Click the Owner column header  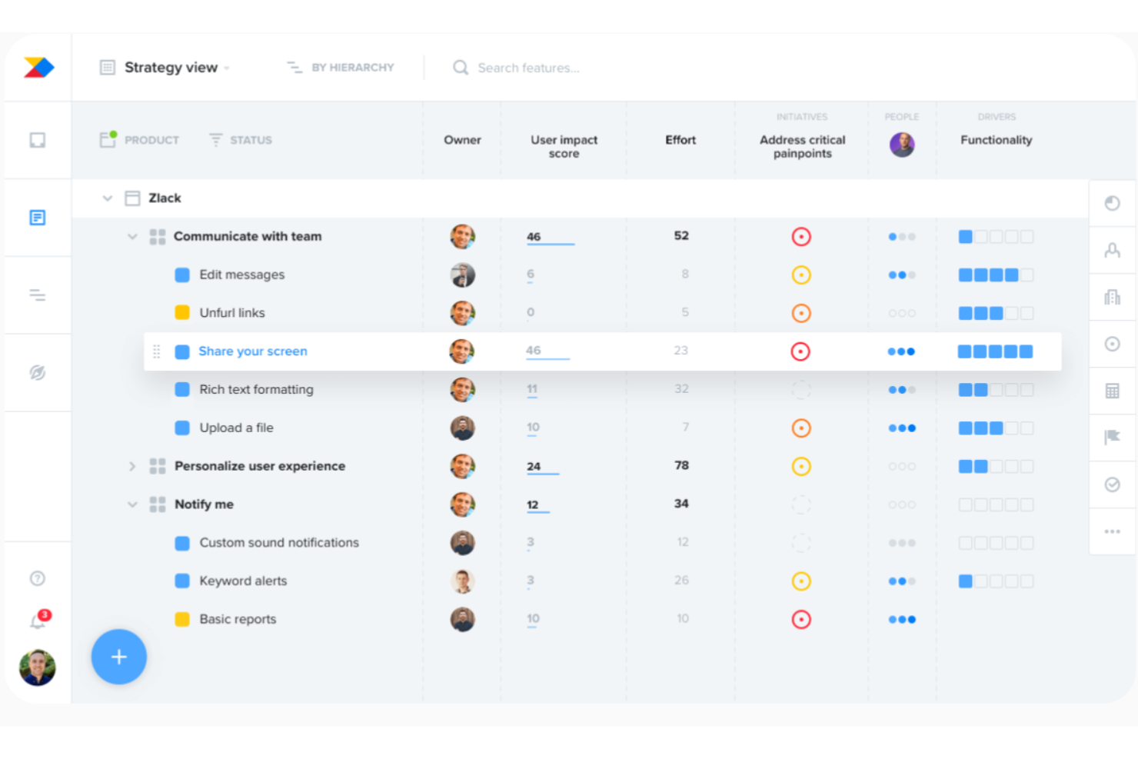462,140
